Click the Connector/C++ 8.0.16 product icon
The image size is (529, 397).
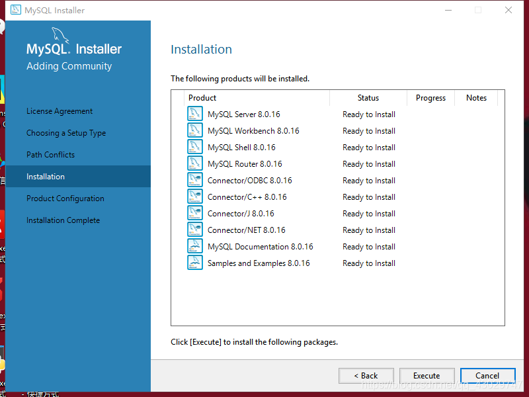[195, 197]
